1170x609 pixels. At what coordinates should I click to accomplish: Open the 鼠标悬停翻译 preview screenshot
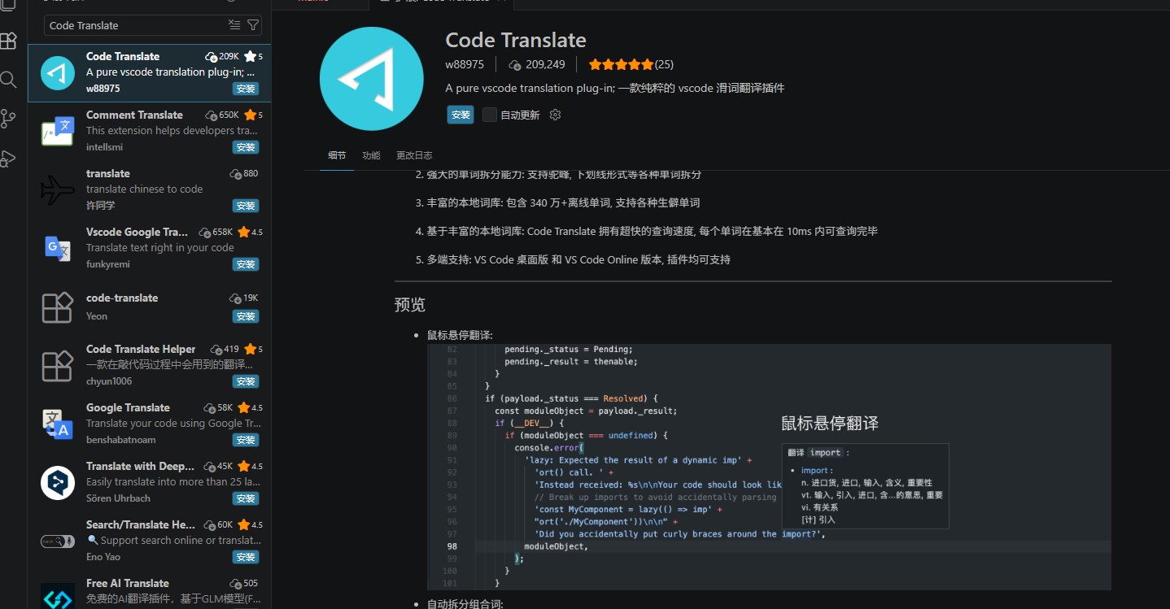coord(769,467)
